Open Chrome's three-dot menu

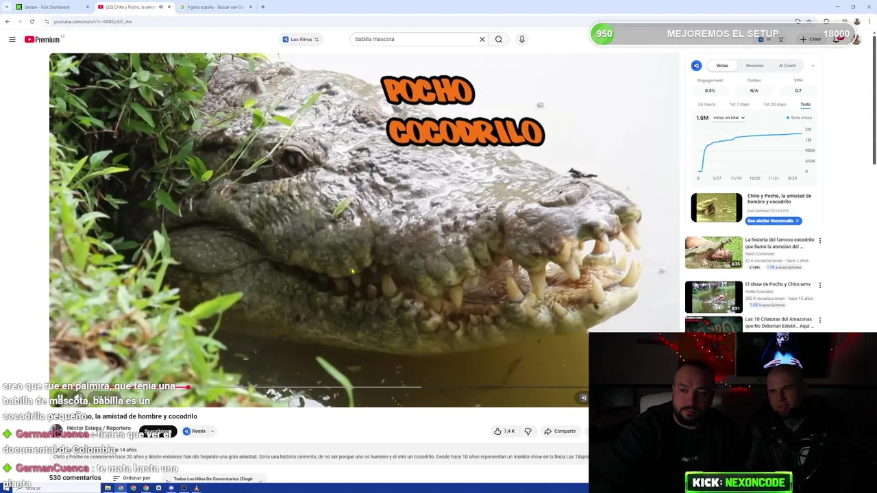coord(870,21)
